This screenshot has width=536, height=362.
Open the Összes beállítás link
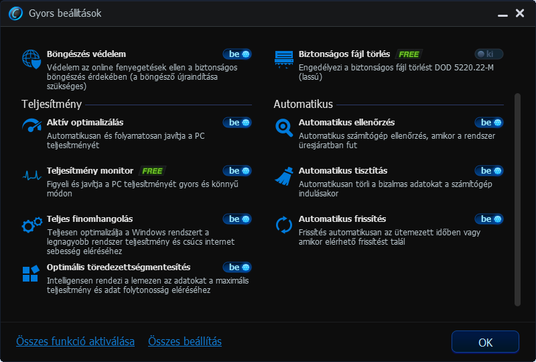click(185, 341)
